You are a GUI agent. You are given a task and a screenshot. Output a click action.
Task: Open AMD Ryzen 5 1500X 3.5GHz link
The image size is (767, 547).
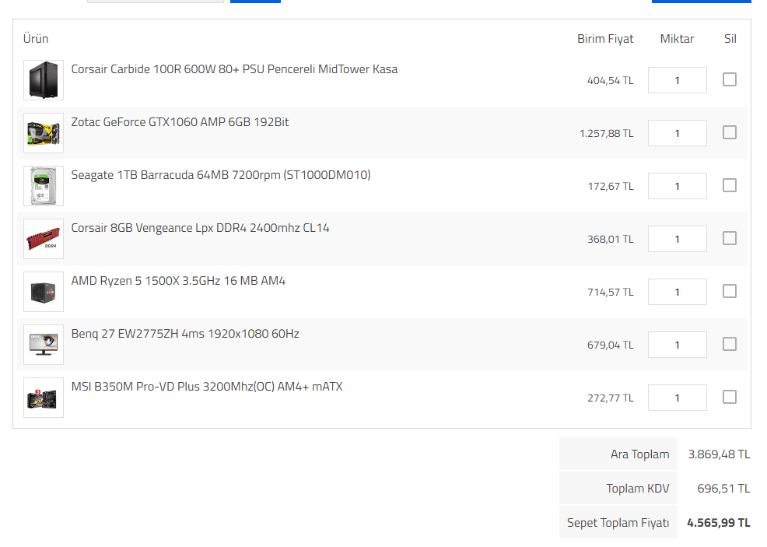coord(178,281)
